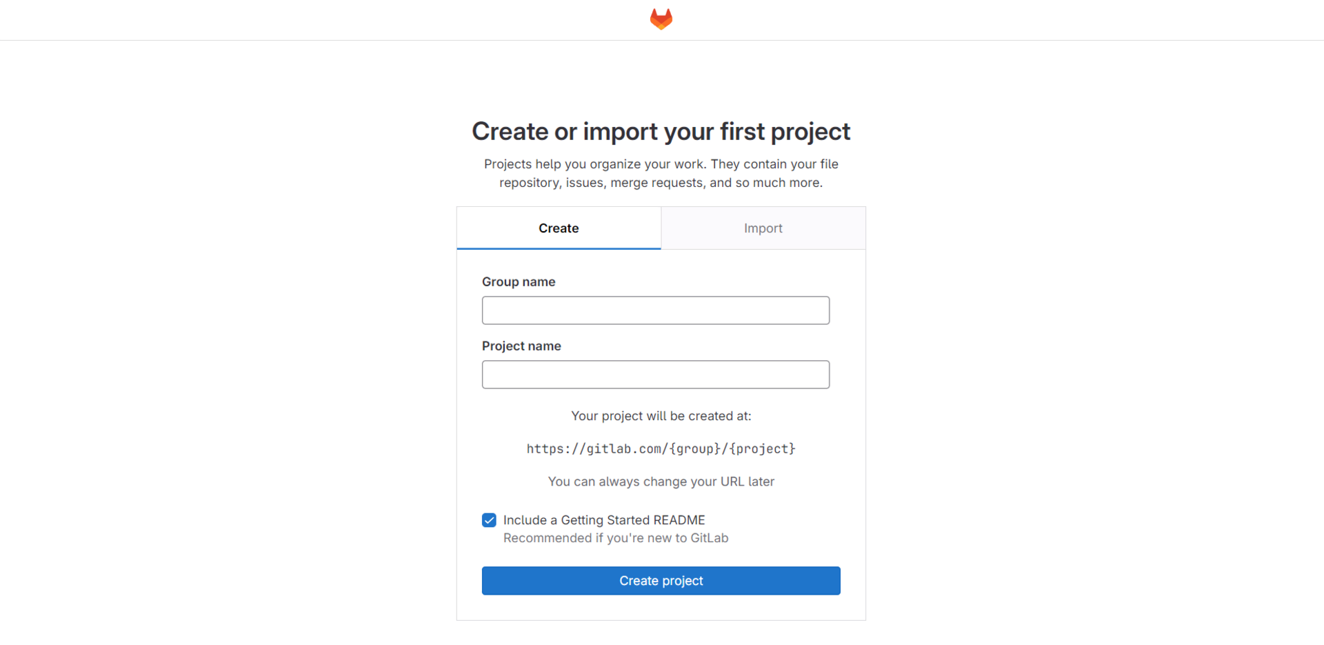This screenshot has height=645, width=1324.
Task: Uncheck Include a Getting Started README
Action: (x=489, y=520)
